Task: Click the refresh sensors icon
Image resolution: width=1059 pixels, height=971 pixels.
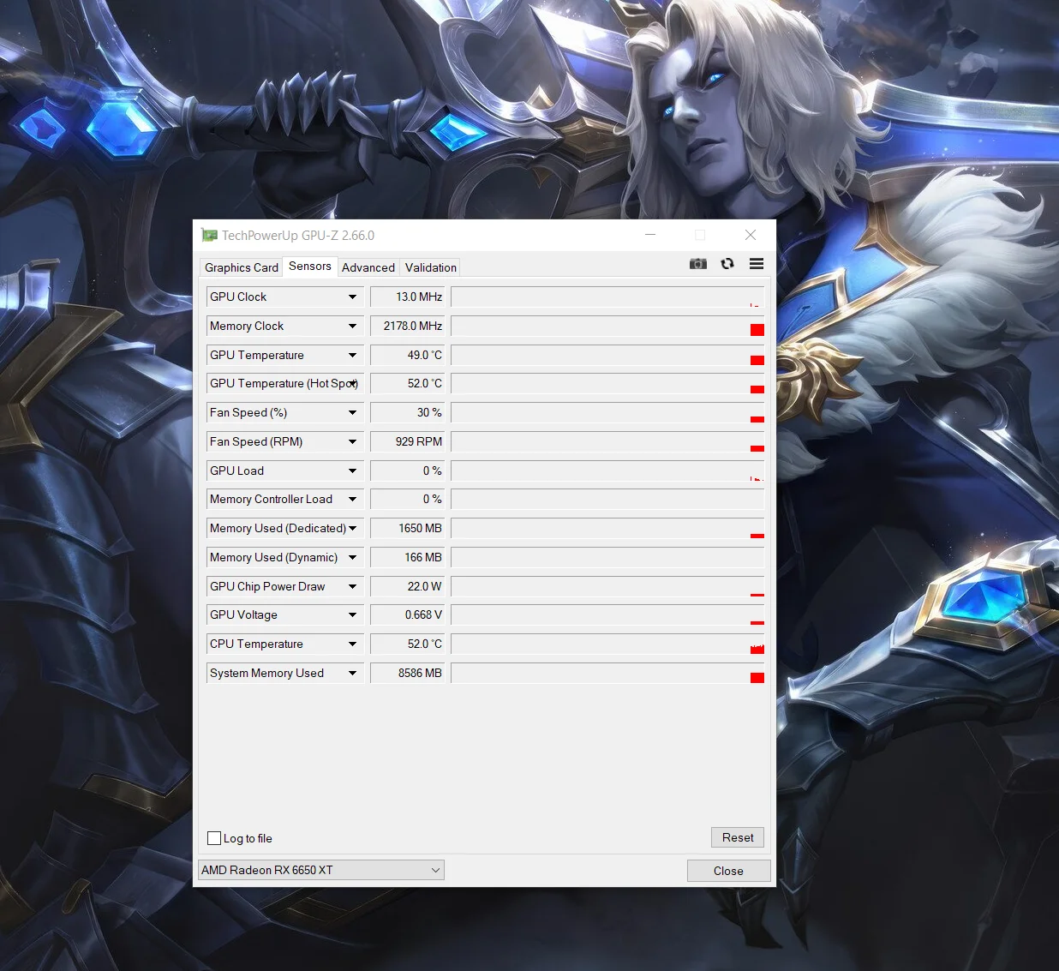Action: [727, 264]
